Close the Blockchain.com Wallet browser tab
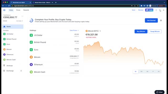 pos(30,2)
